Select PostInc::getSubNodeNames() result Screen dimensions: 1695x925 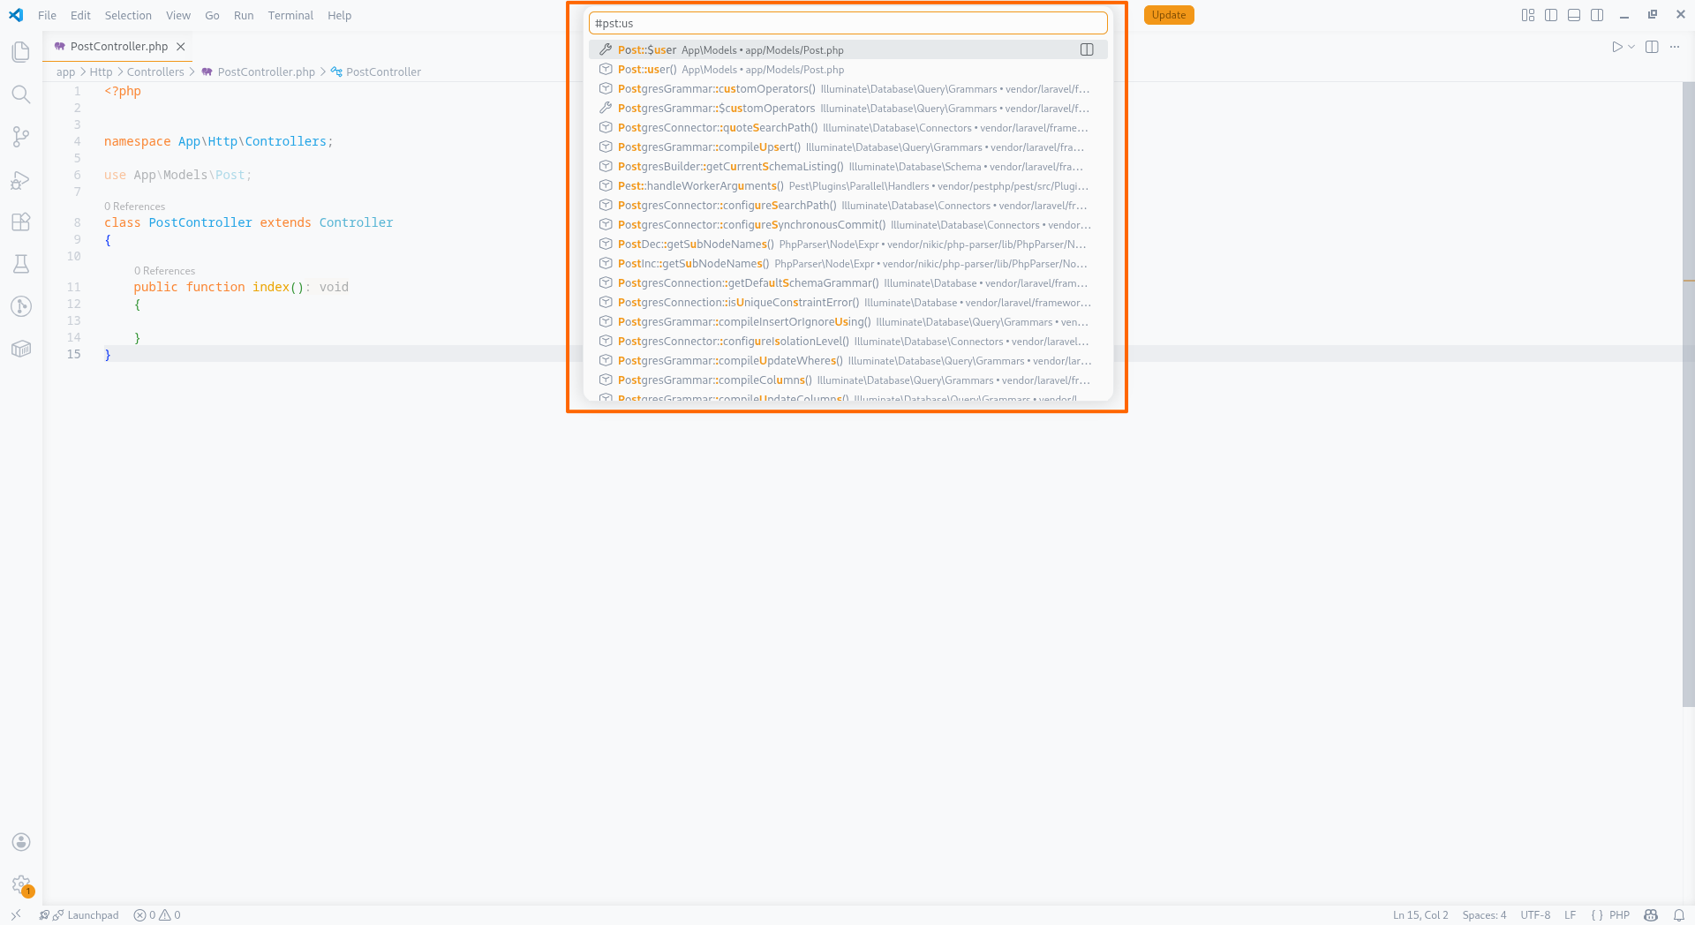click(x=847, y=264)
